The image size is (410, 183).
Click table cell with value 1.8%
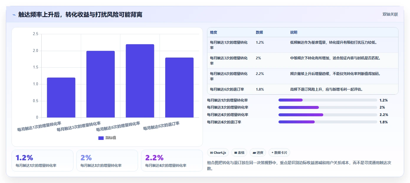[260, 89]
